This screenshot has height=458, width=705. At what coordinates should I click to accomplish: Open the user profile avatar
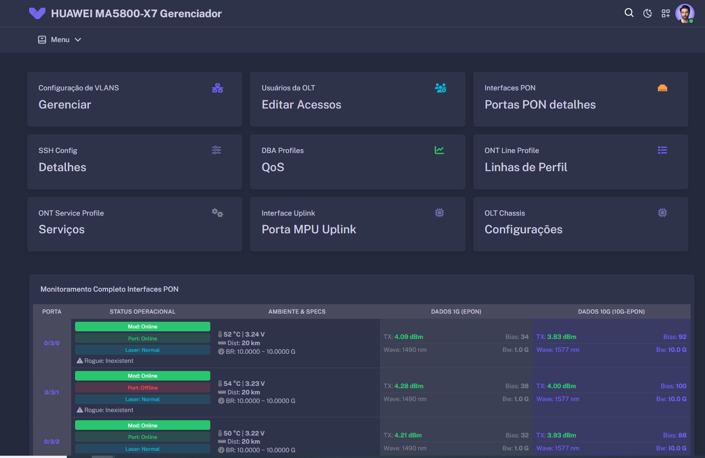pyautogui.click(x=684, y=13)
